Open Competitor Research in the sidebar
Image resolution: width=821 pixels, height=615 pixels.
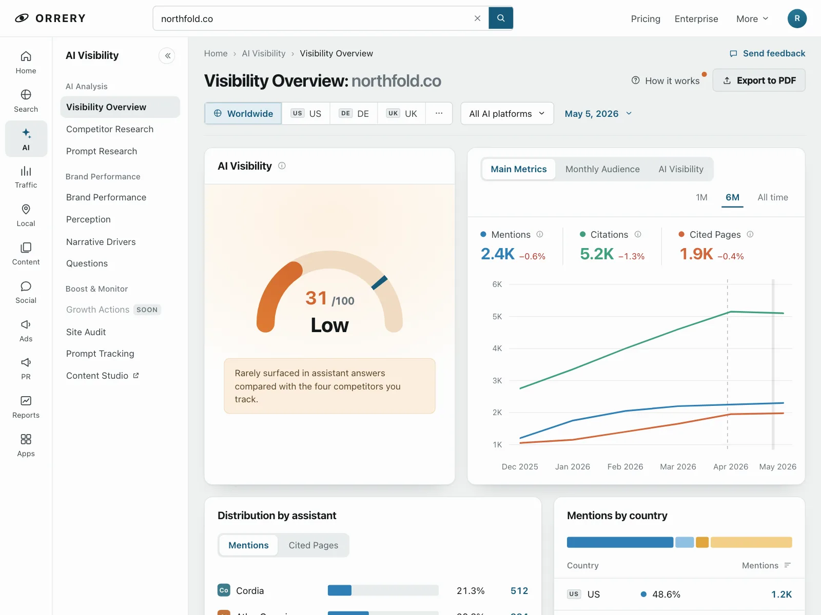120,129
